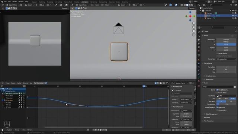
Task: Open the View Layer properties tab icon
Action: click(199, 44)
